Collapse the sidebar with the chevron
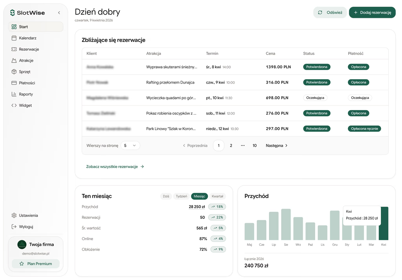The image size is (402, 280). (x=59, y=13)
